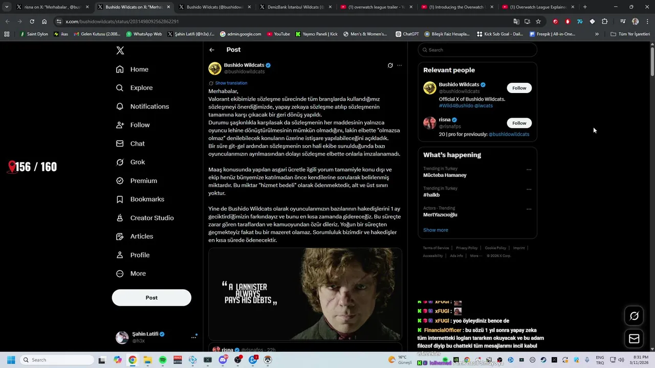
Task: Click the Windows Start button
Action: click(x=11, y=360)
